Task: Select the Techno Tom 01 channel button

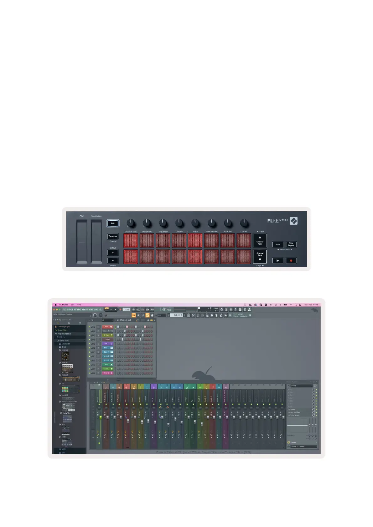Action: 108,331
